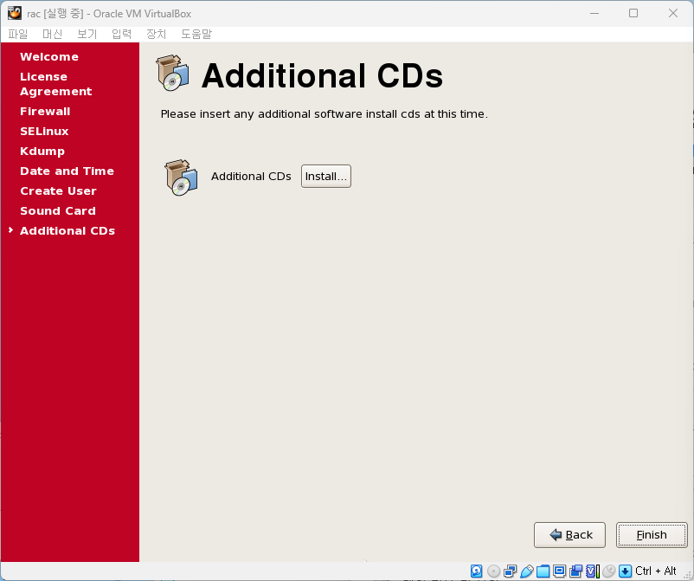Select Create User in the sidebar

pos(58,190)
